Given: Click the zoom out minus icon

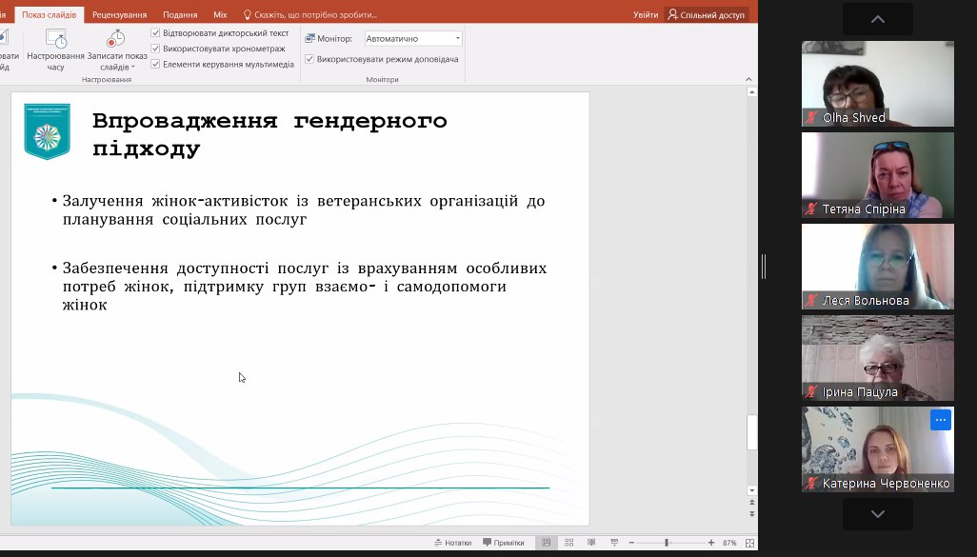Looking at the screenshot, I should [632, 543].
